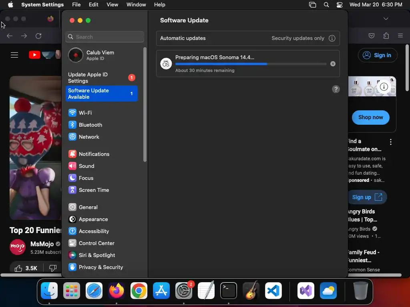Select Software Update Available in sidebar
The width and height of the screenshot is (410, 307).
pyautogui.click(x=101, y=94)
